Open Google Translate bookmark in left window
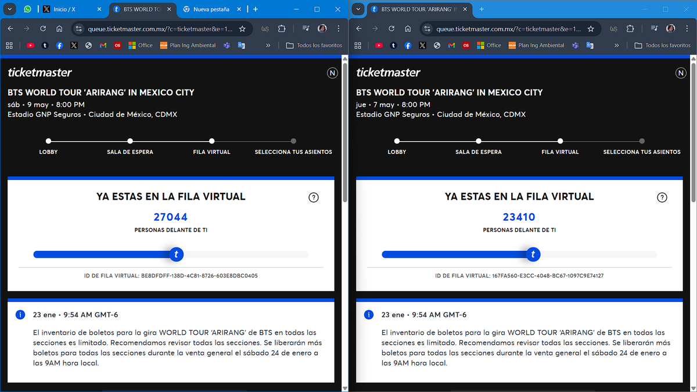Viewport: 697px width, 392px height. coord(241,45)
